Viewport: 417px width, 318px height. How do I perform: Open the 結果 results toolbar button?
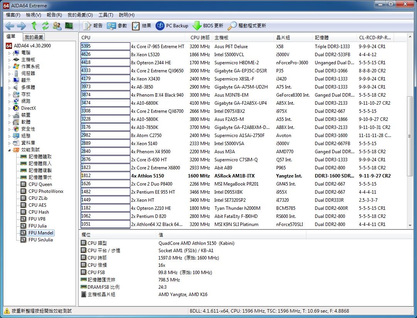click(142, 26)
